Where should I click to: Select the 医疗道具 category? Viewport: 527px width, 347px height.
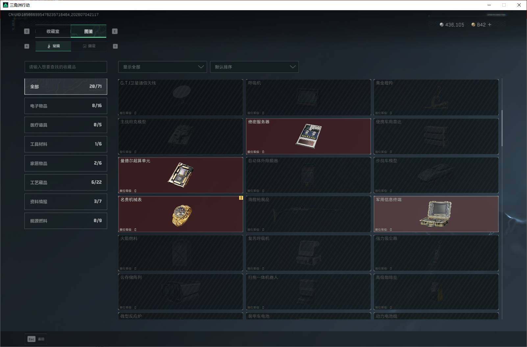(x=66, y=125)
